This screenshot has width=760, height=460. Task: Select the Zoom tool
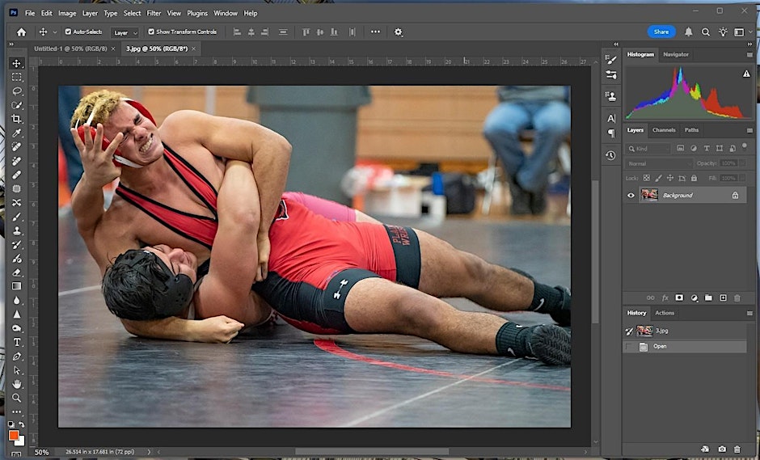[x=16, y=398]
